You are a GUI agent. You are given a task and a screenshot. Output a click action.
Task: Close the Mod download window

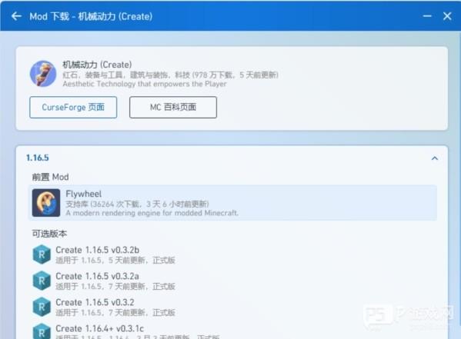point(447,16)
